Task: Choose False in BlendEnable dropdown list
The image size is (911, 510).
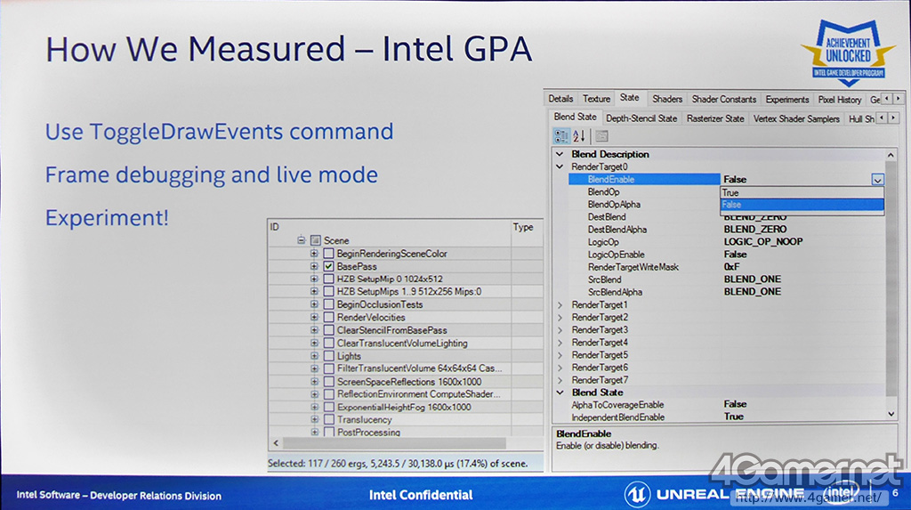Action: click(x=802, y=205)
